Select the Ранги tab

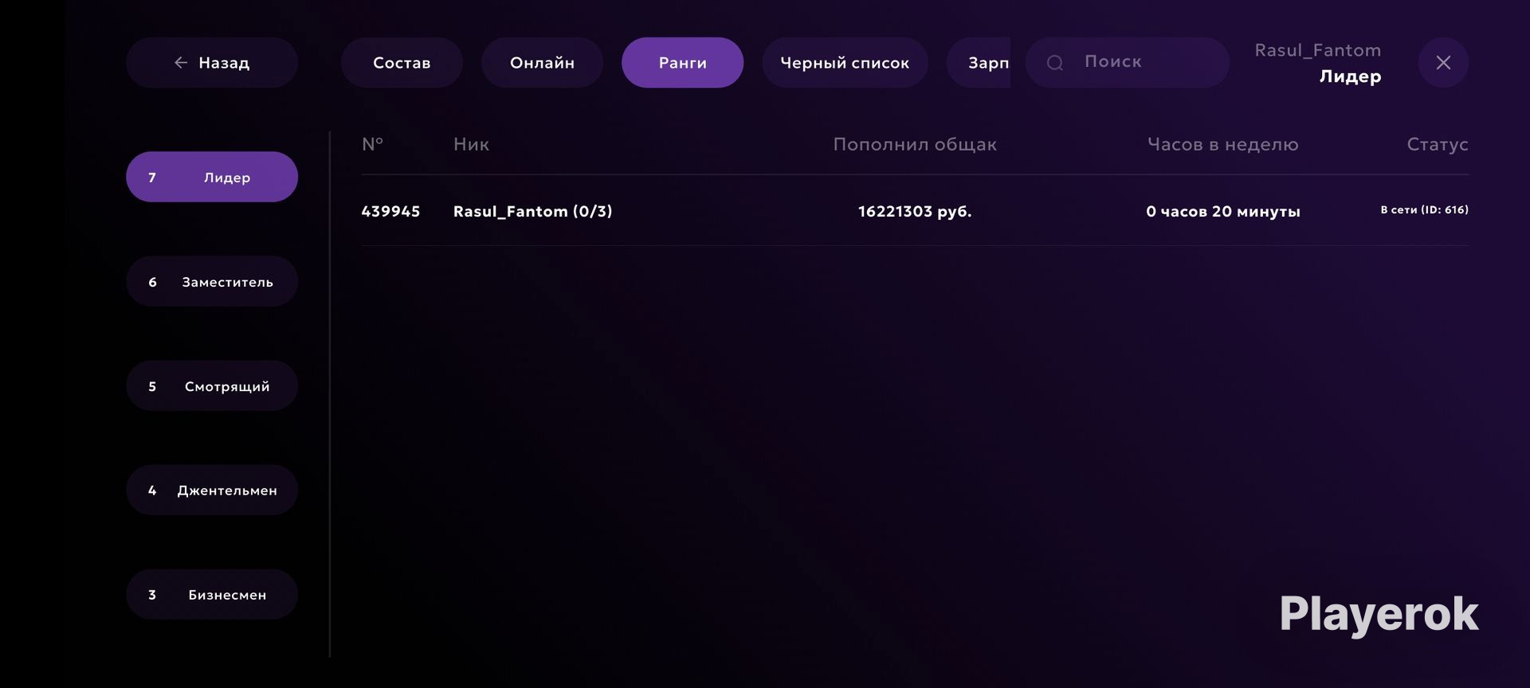(682, 62)
